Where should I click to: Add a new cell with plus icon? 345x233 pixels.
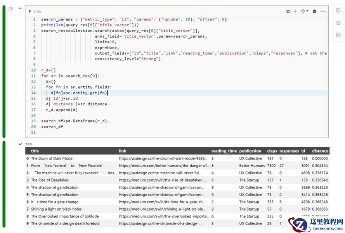point(295,11)
